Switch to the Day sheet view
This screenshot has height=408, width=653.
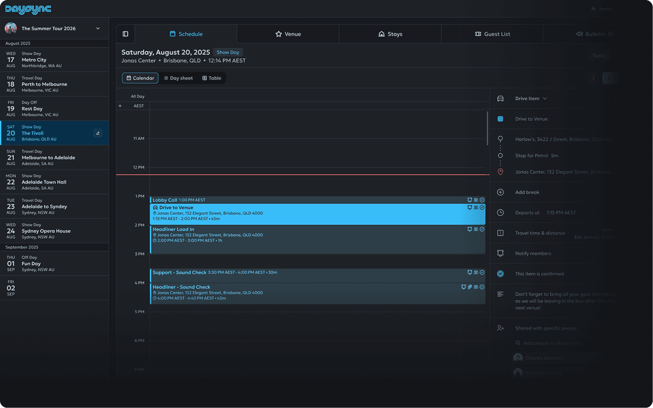(x=178, y=78)
